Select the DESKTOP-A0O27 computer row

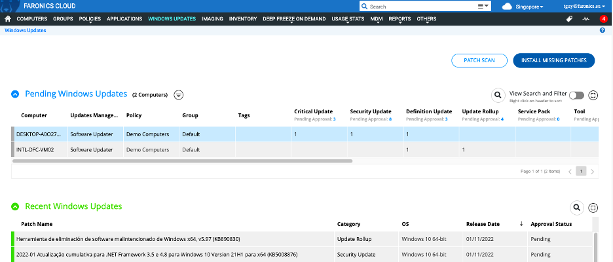point(305,134)
